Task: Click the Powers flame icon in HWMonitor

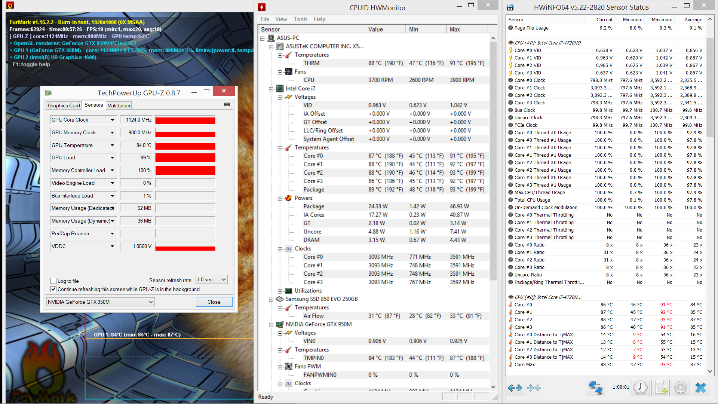Action: [288, 198]
